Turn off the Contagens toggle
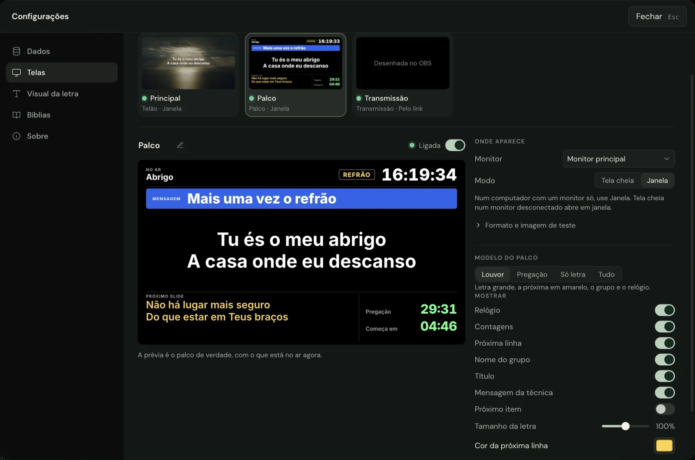Viewport: 695px width, 460px height. [665, 327]
